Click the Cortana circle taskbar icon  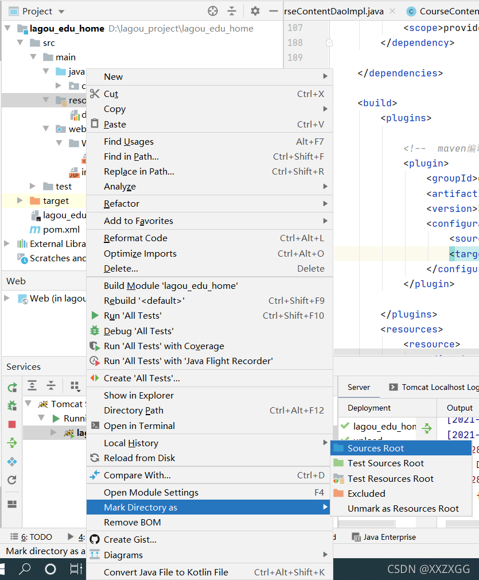click(x=50, y=569)
